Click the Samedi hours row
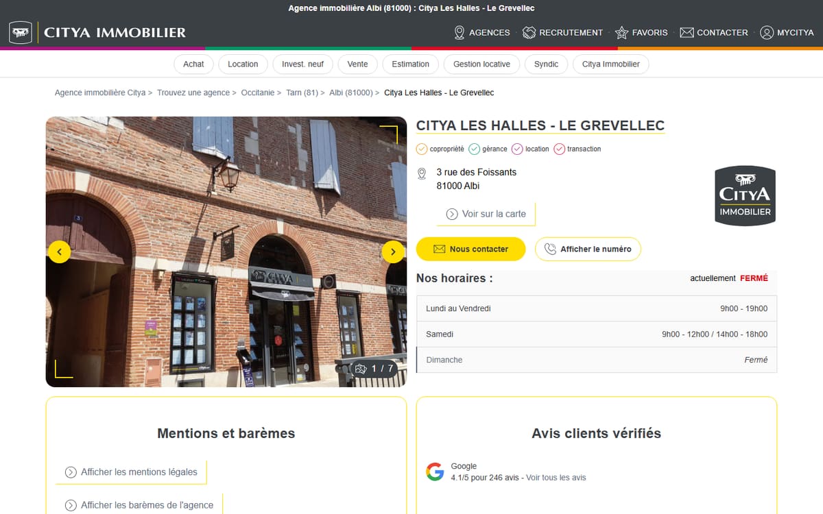This screenshot has height=514, width=823. tap(597, 334)
